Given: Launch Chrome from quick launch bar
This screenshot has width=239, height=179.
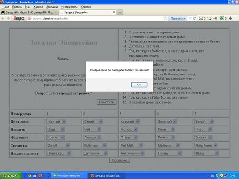Looking at the screenshot, I should 30,176.
